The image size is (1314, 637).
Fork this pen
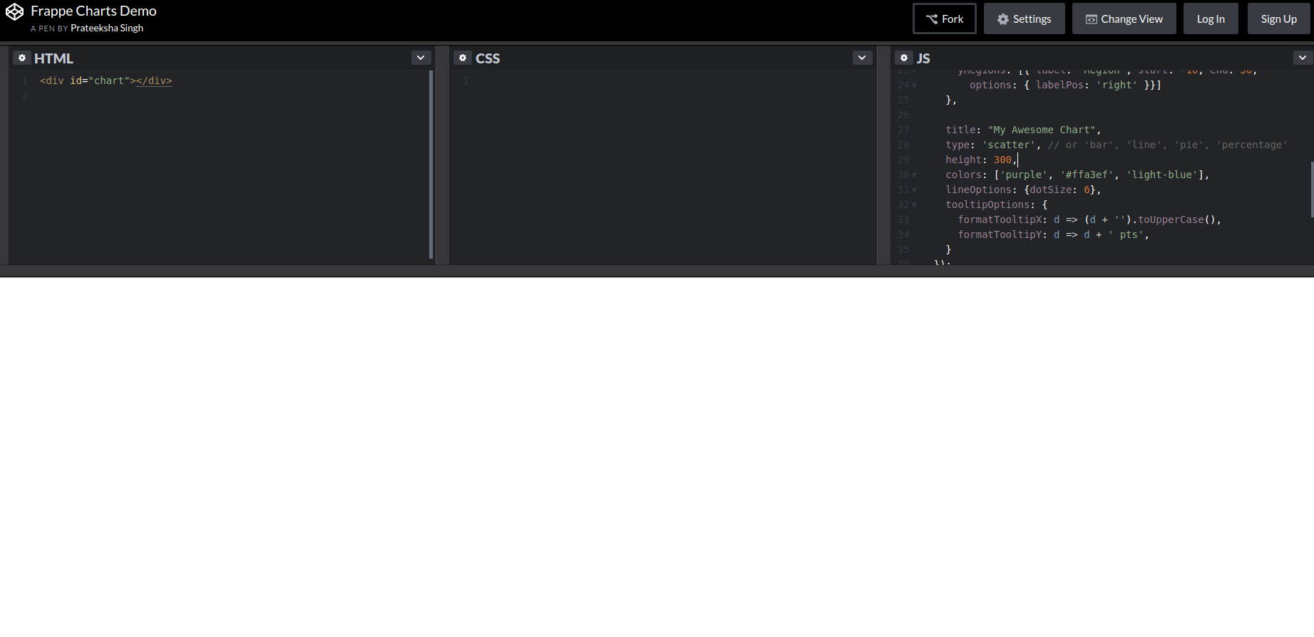[945, 19]
